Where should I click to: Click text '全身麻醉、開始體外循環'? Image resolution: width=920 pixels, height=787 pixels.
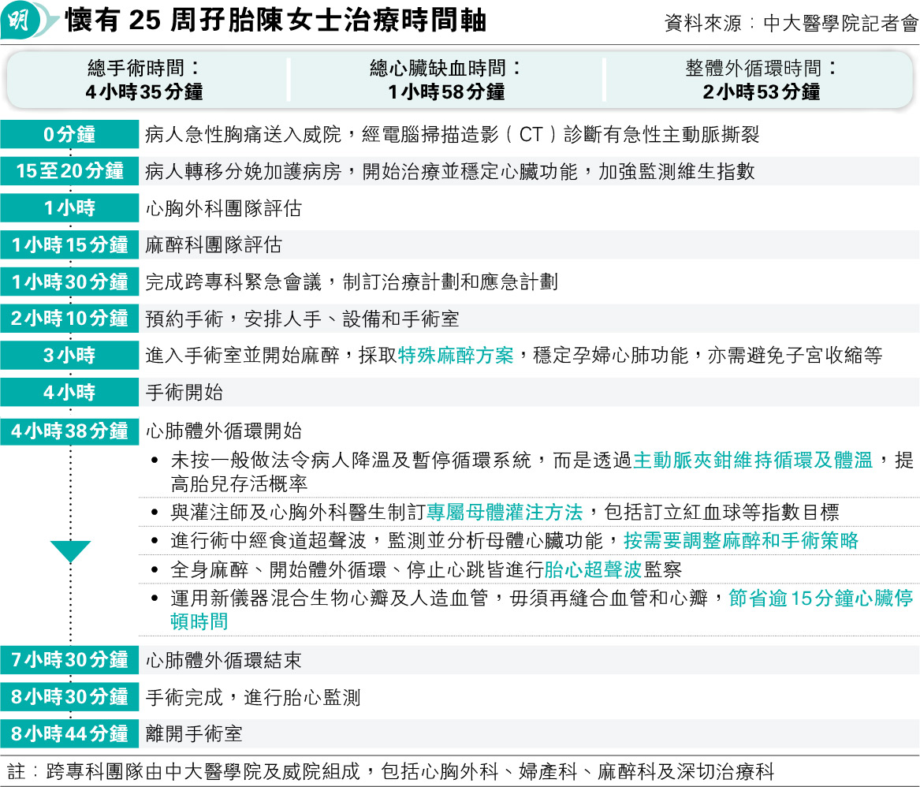coord(278,569)
